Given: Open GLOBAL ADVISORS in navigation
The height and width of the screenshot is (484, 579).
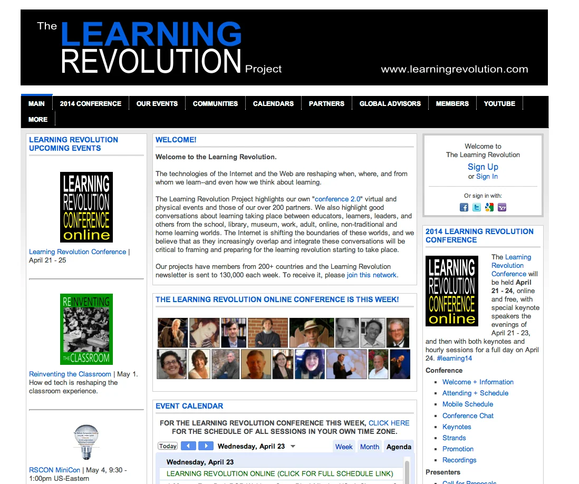Looking at the screenshot, I should coord(390,104).
